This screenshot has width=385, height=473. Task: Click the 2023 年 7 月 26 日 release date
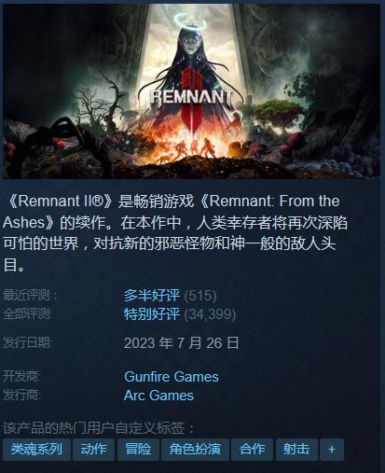pos(181,343)
